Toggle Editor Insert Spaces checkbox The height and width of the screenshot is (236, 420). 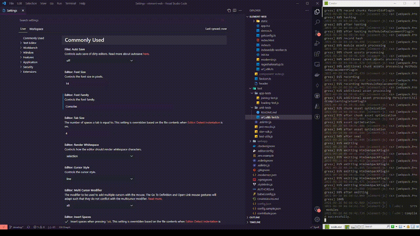pos(67,222)
